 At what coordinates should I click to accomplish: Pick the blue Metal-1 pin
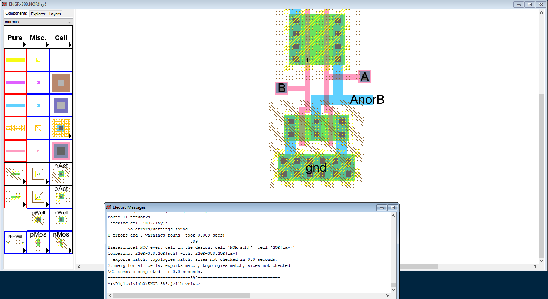tap(38, 105)
